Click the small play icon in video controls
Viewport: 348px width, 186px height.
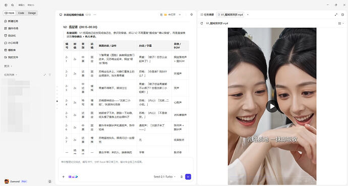pyautogui.click(x=231, y=181)
